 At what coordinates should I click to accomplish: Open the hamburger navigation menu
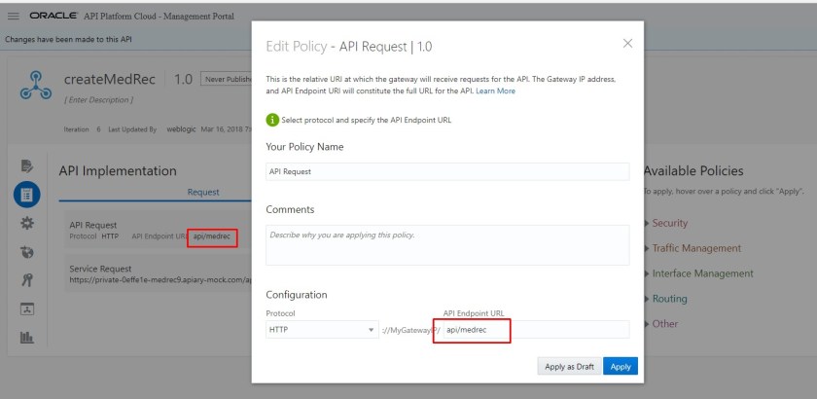(14, 18)
